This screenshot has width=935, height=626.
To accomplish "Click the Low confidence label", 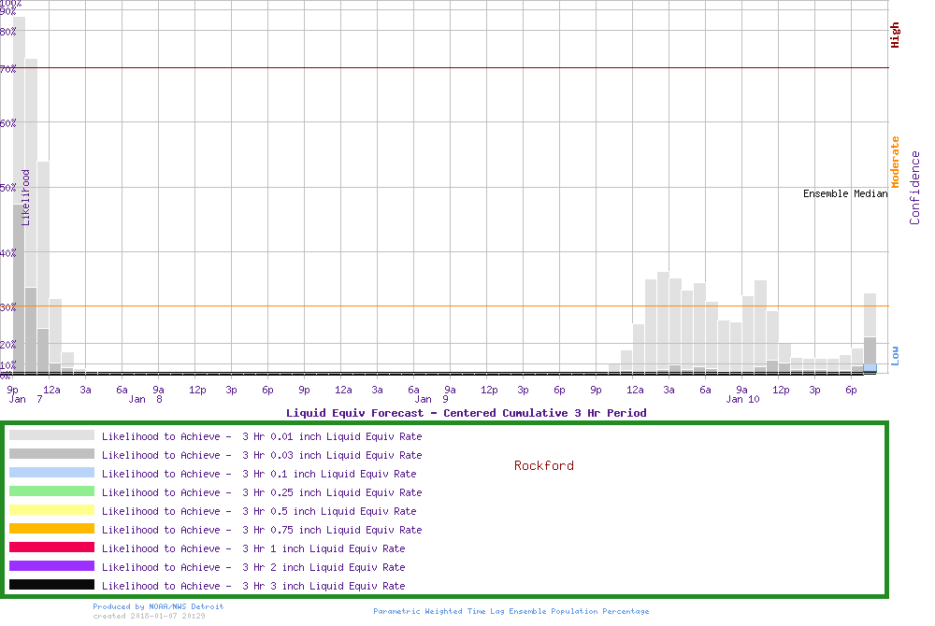I will [895, 354].
